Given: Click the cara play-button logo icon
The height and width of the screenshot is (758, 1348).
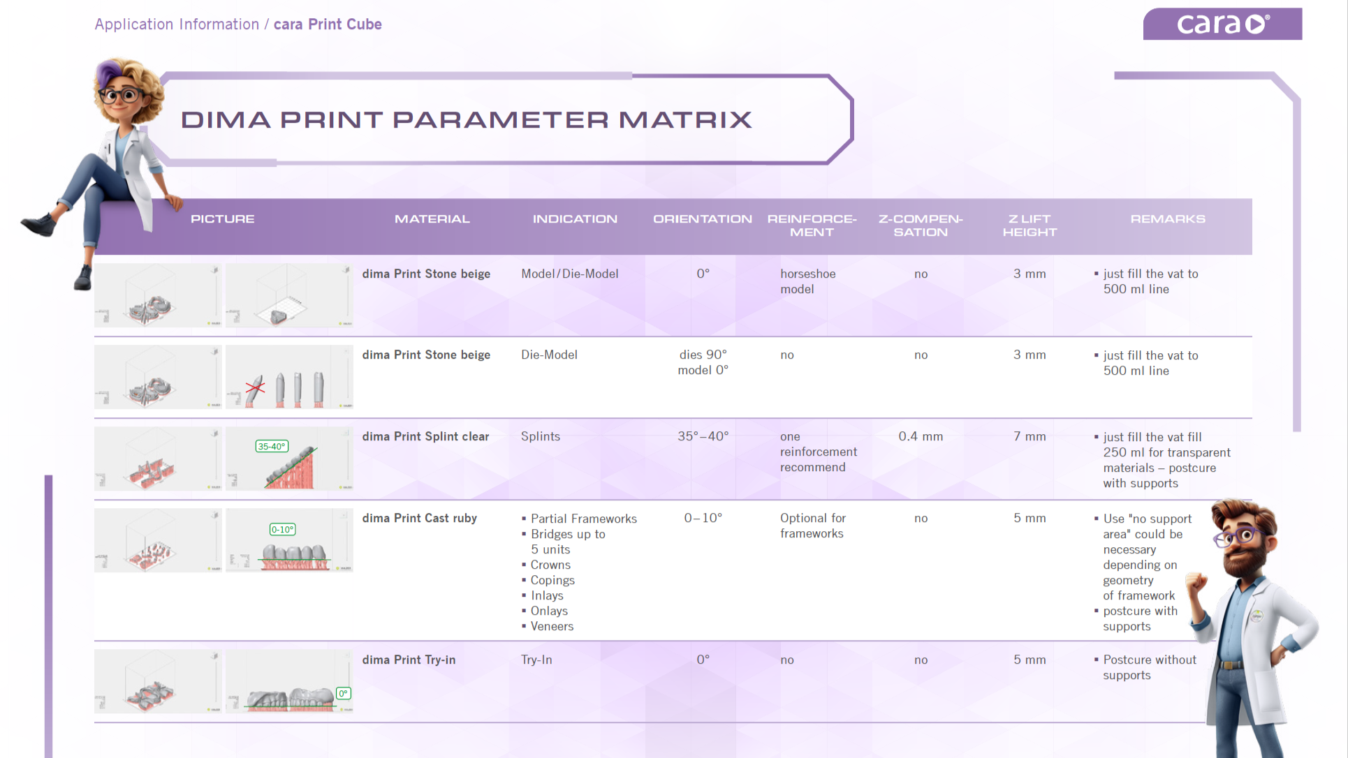Looking at the screenshot, I should pos(1254,23).
